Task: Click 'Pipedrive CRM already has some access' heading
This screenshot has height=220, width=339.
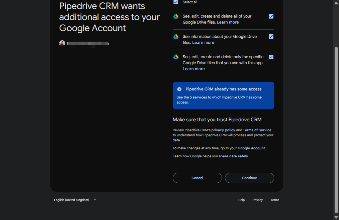Action: [224, 89]
